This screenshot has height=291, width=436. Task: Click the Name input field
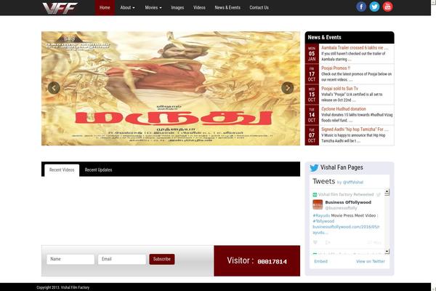(70, 259)
